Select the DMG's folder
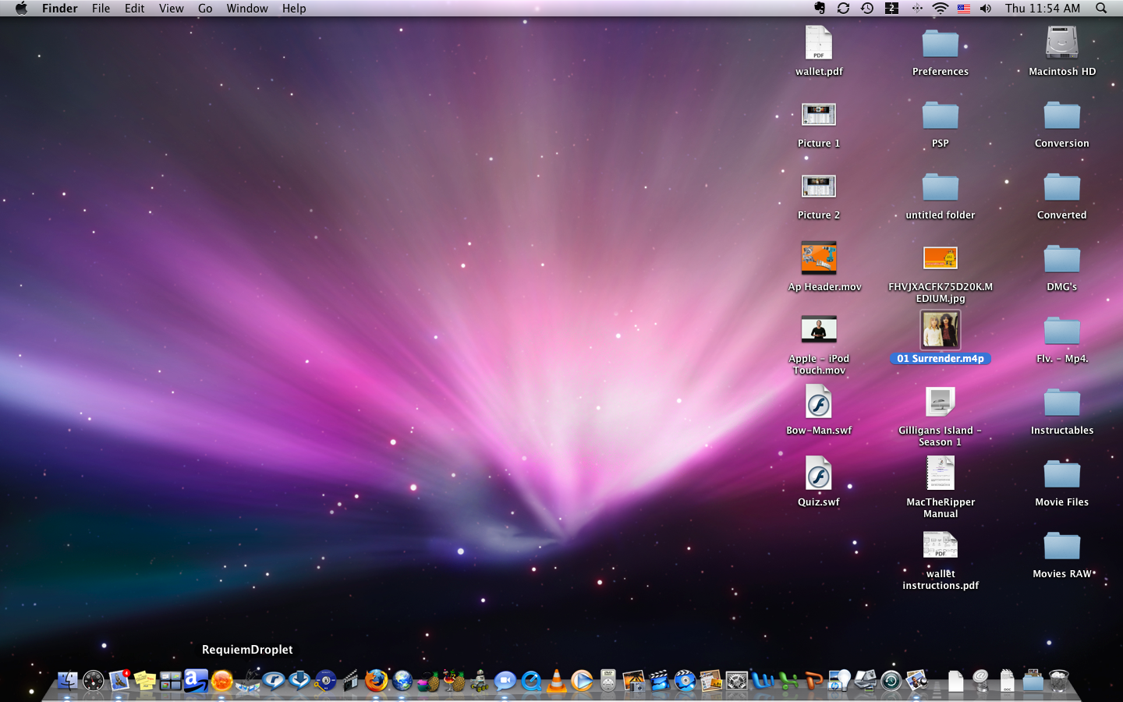 click(1062, 259)
